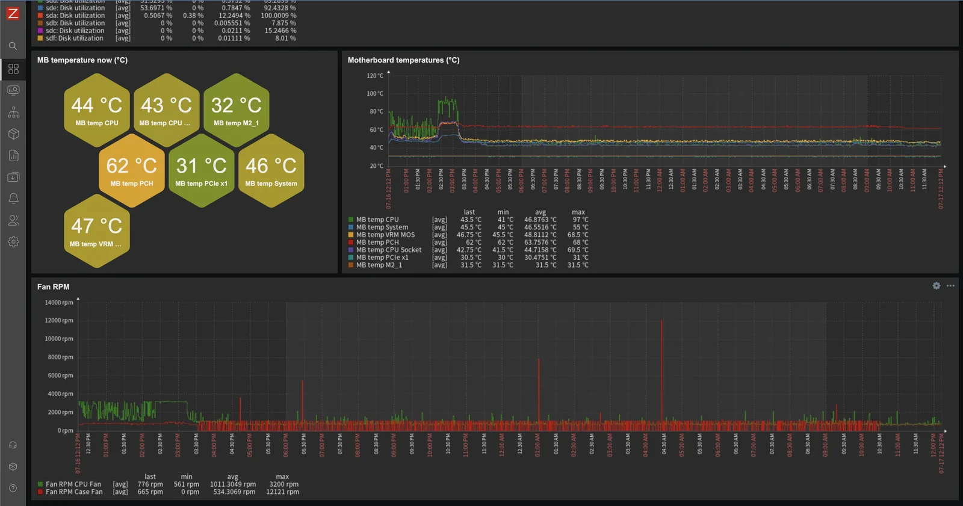Open the Reports menu icon
This screenshot has height=506, width=963.
pos(13,155)
